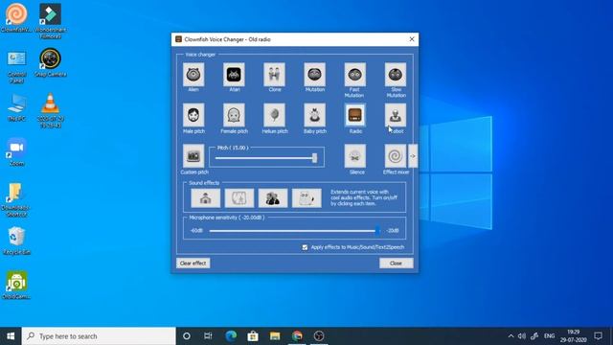The width and height of the screenshot is (613, 345).
Task: Uncheck Apply effects to Music/Sound/Text2Speech
Action: point(305,247)
